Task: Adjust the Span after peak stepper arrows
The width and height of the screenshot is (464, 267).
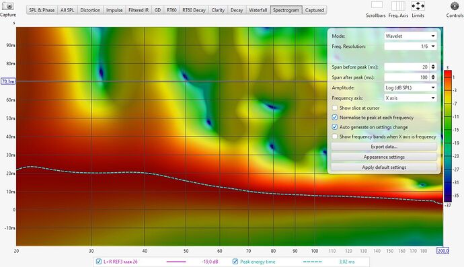Action: click(x=433, y=77)
